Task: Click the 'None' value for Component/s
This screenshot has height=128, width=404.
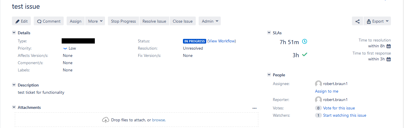Action: (x=67, y=63)
